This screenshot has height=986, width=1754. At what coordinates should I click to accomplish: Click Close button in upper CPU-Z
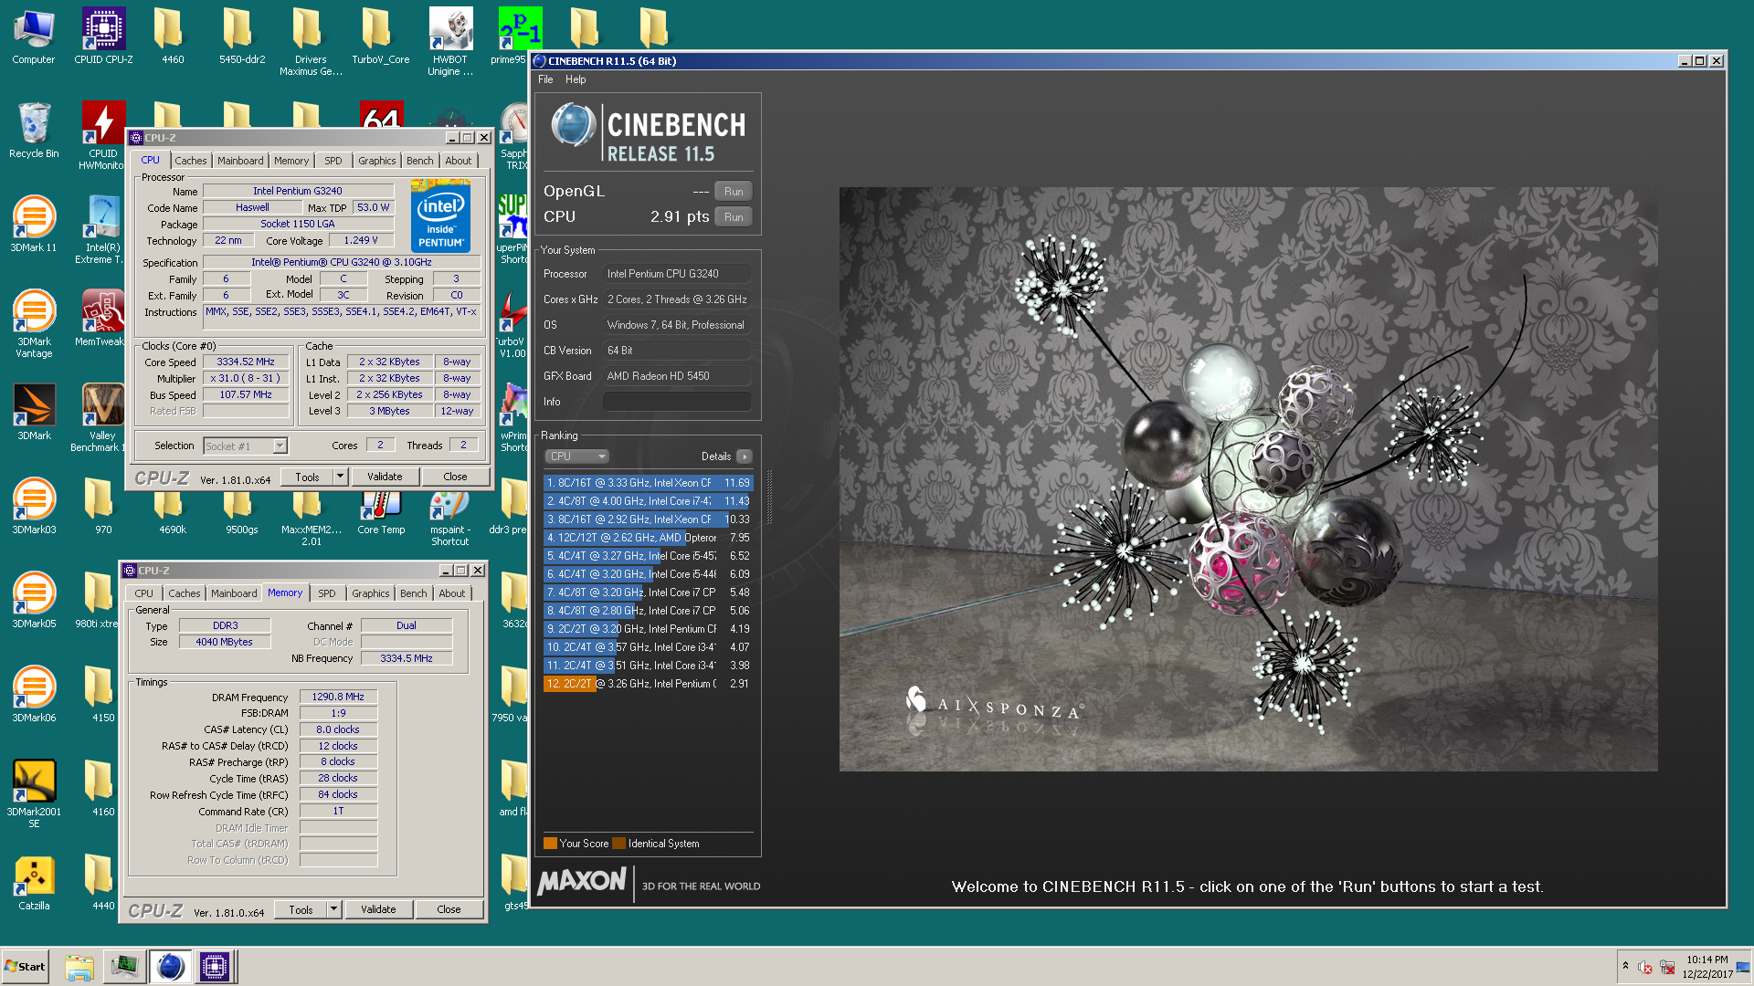[455, 477]
